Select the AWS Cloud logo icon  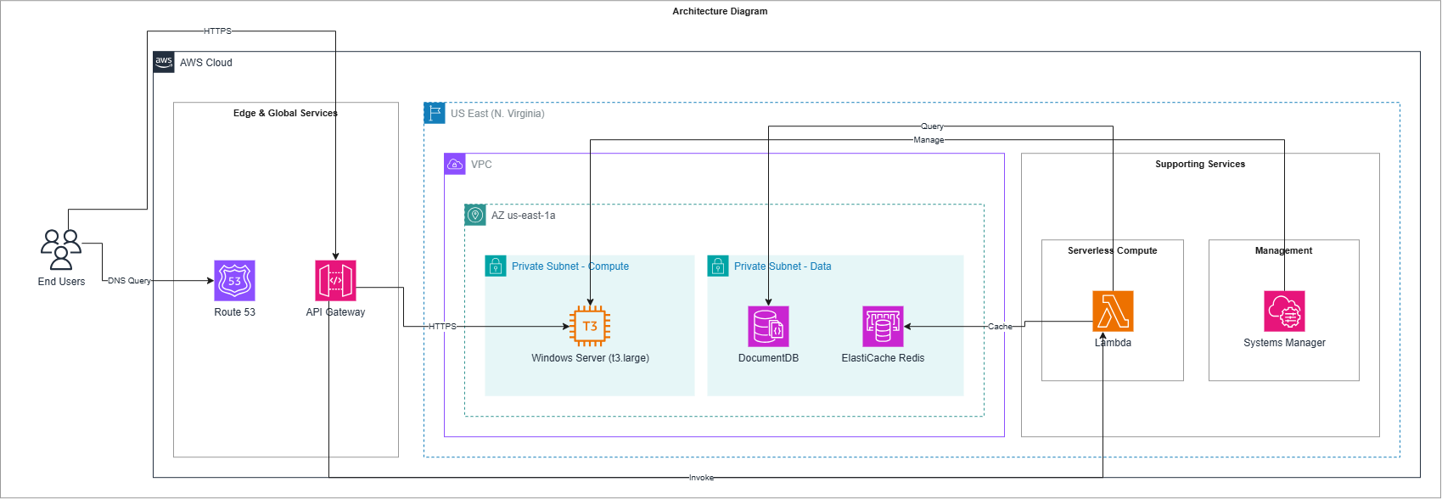point(164,62)
